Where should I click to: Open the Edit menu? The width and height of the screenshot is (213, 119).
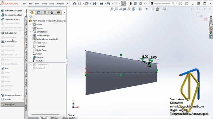point(31,4)
